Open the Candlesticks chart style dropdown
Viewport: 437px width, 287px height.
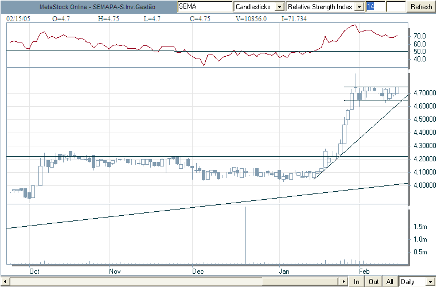point(279,6)
